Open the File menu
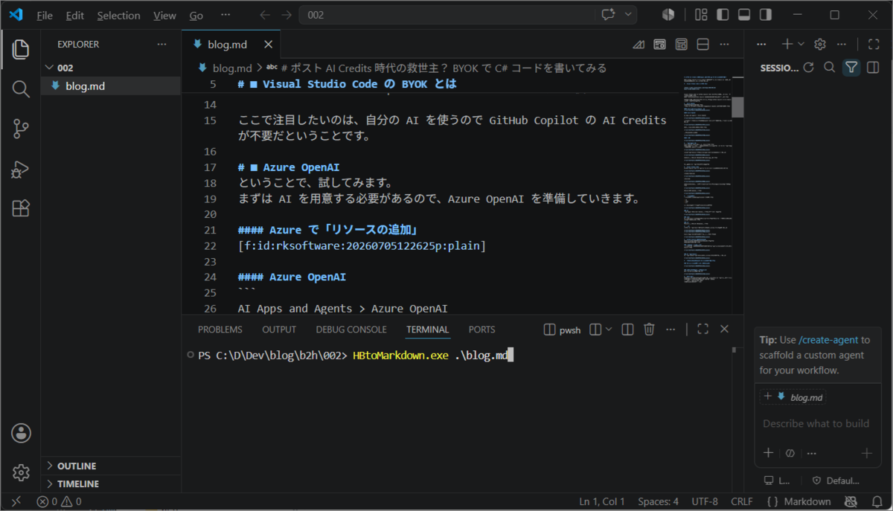Screen dimensions: 893x511 click(45, 15)
